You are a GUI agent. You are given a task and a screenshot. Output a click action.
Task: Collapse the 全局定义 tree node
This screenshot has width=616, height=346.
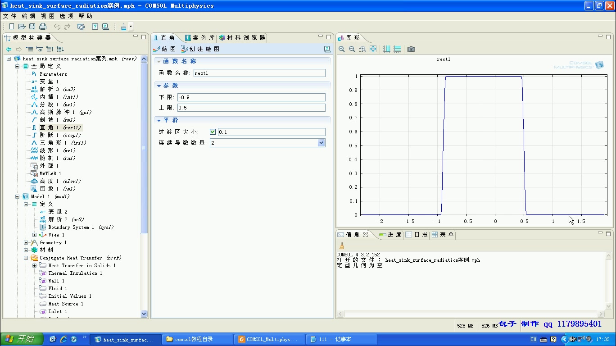pyautogui.click(x=18, y=66)
